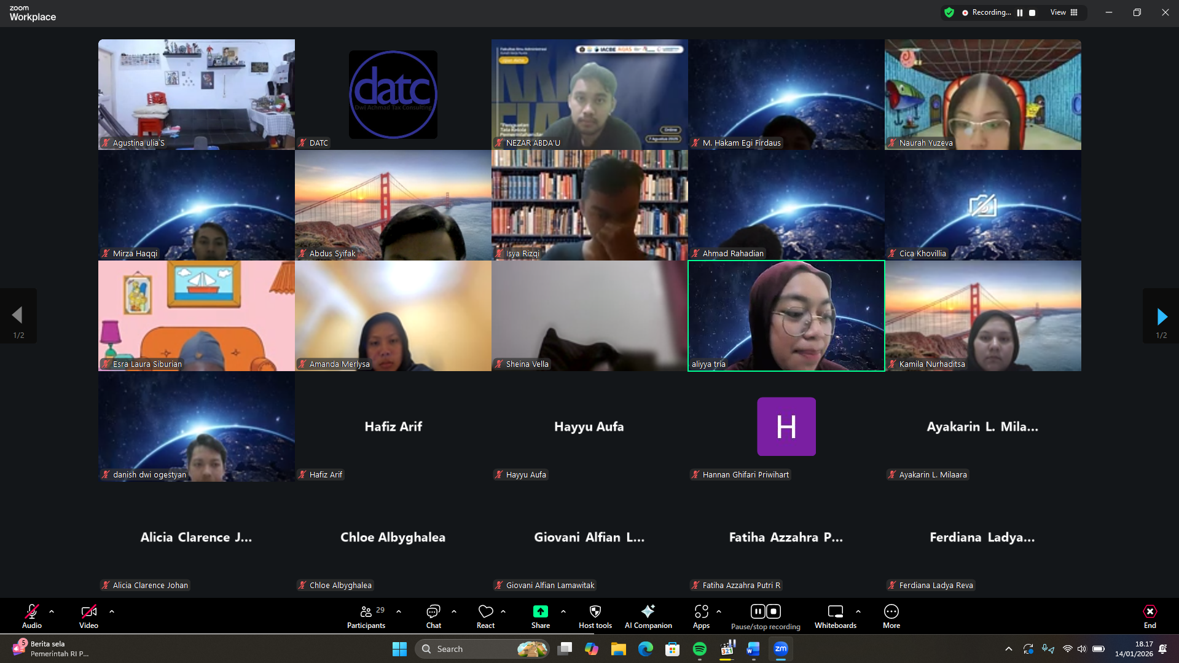Launch AI Companion
This screenshot has width=1179, height=663.
click(648, 616)
